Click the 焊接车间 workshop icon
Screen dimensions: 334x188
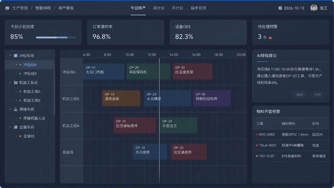point(16,109)
